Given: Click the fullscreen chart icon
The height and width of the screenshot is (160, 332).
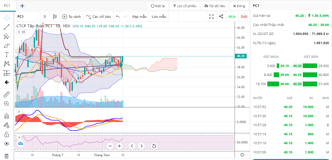Looking at the screenshot, I should 211,17.
